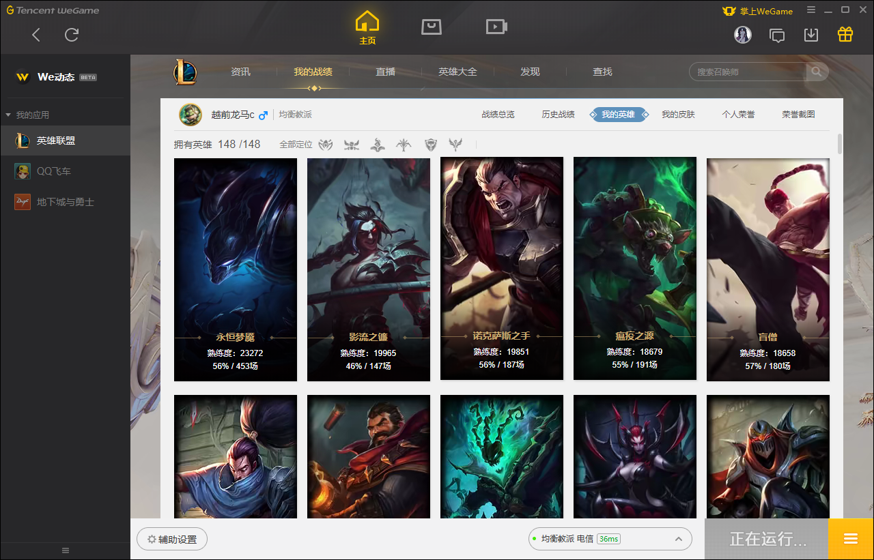Filter heroes by the shield-shaped role icon
874x560 pixels.
click(x=430, y=145)
